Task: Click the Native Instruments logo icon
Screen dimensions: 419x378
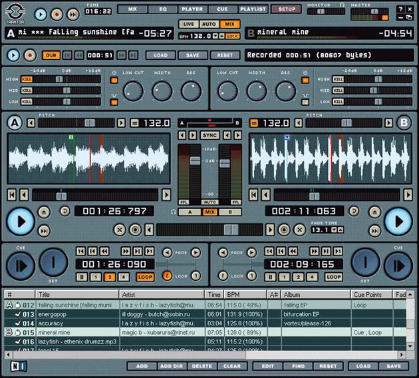Action: 19,366
